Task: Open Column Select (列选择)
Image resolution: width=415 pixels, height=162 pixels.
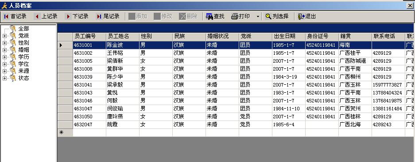Action: [x=277, y=16]
